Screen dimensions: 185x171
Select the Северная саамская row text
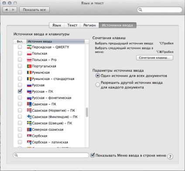tap(48, 130)
